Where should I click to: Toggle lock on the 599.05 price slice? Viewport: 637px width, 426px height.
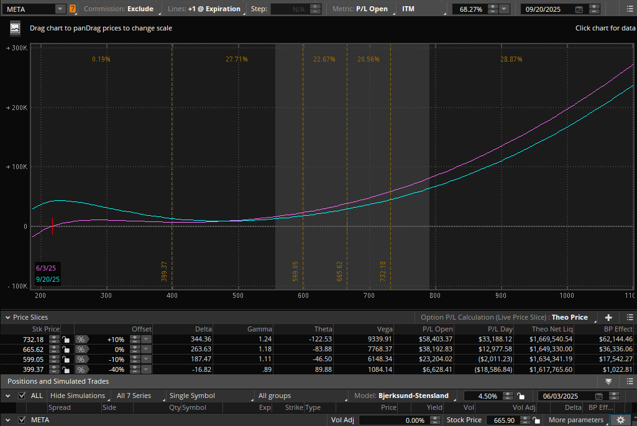[66, 359]
